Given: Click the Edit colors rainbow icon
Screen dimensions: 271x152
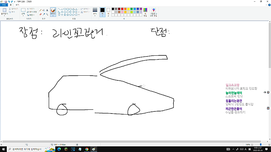Looking at the screenshot, I should pos(145,12).
